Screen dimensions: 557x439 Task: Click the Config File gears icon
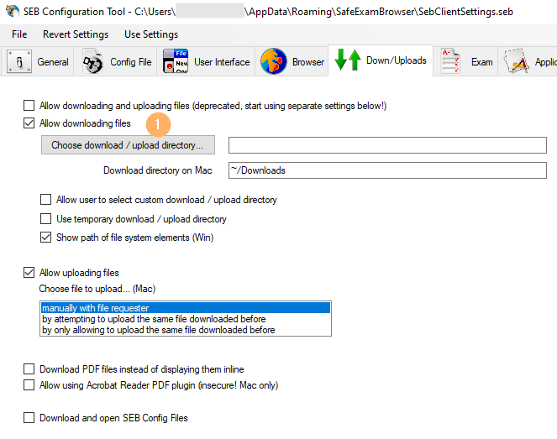click(93, 62)
